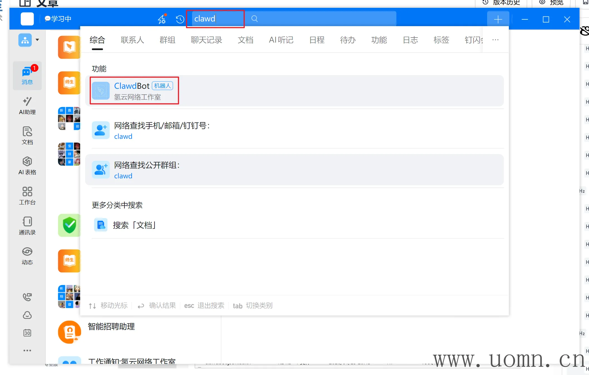
Task: Click 搜索「文档」 option
Action: [134, 225]
